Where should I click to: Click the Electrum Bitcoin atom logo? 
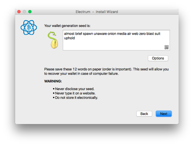point(29,27)
